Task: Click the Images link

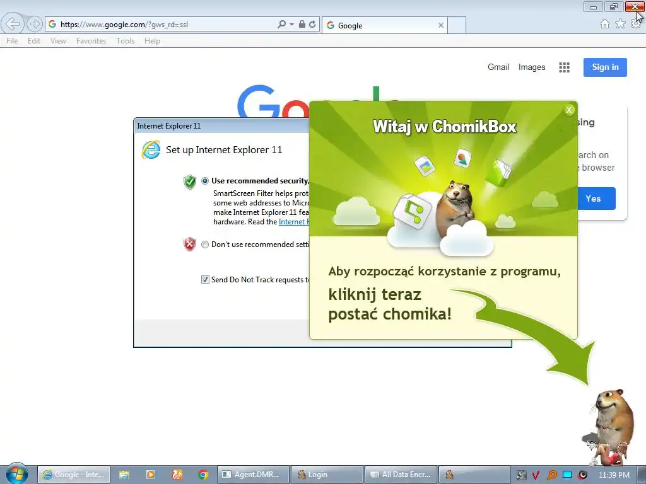Action: [x=531, y=67]
